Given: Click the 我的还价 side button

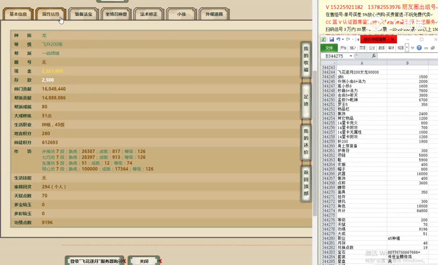Looking at the screenshot, I should pyautogui.click(x=306, y=142).
